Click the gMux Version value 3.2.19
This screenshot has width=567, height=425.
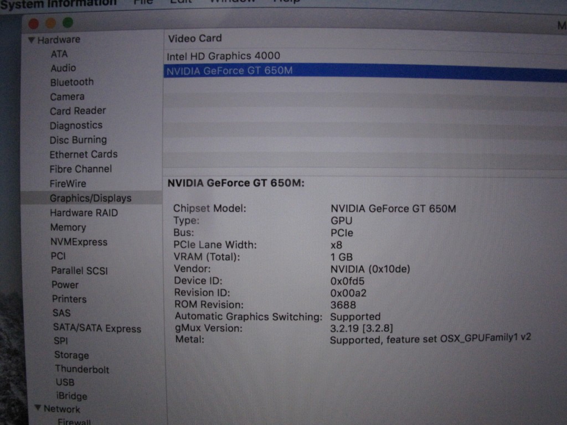pyautogui.click(x=362, y=328)
